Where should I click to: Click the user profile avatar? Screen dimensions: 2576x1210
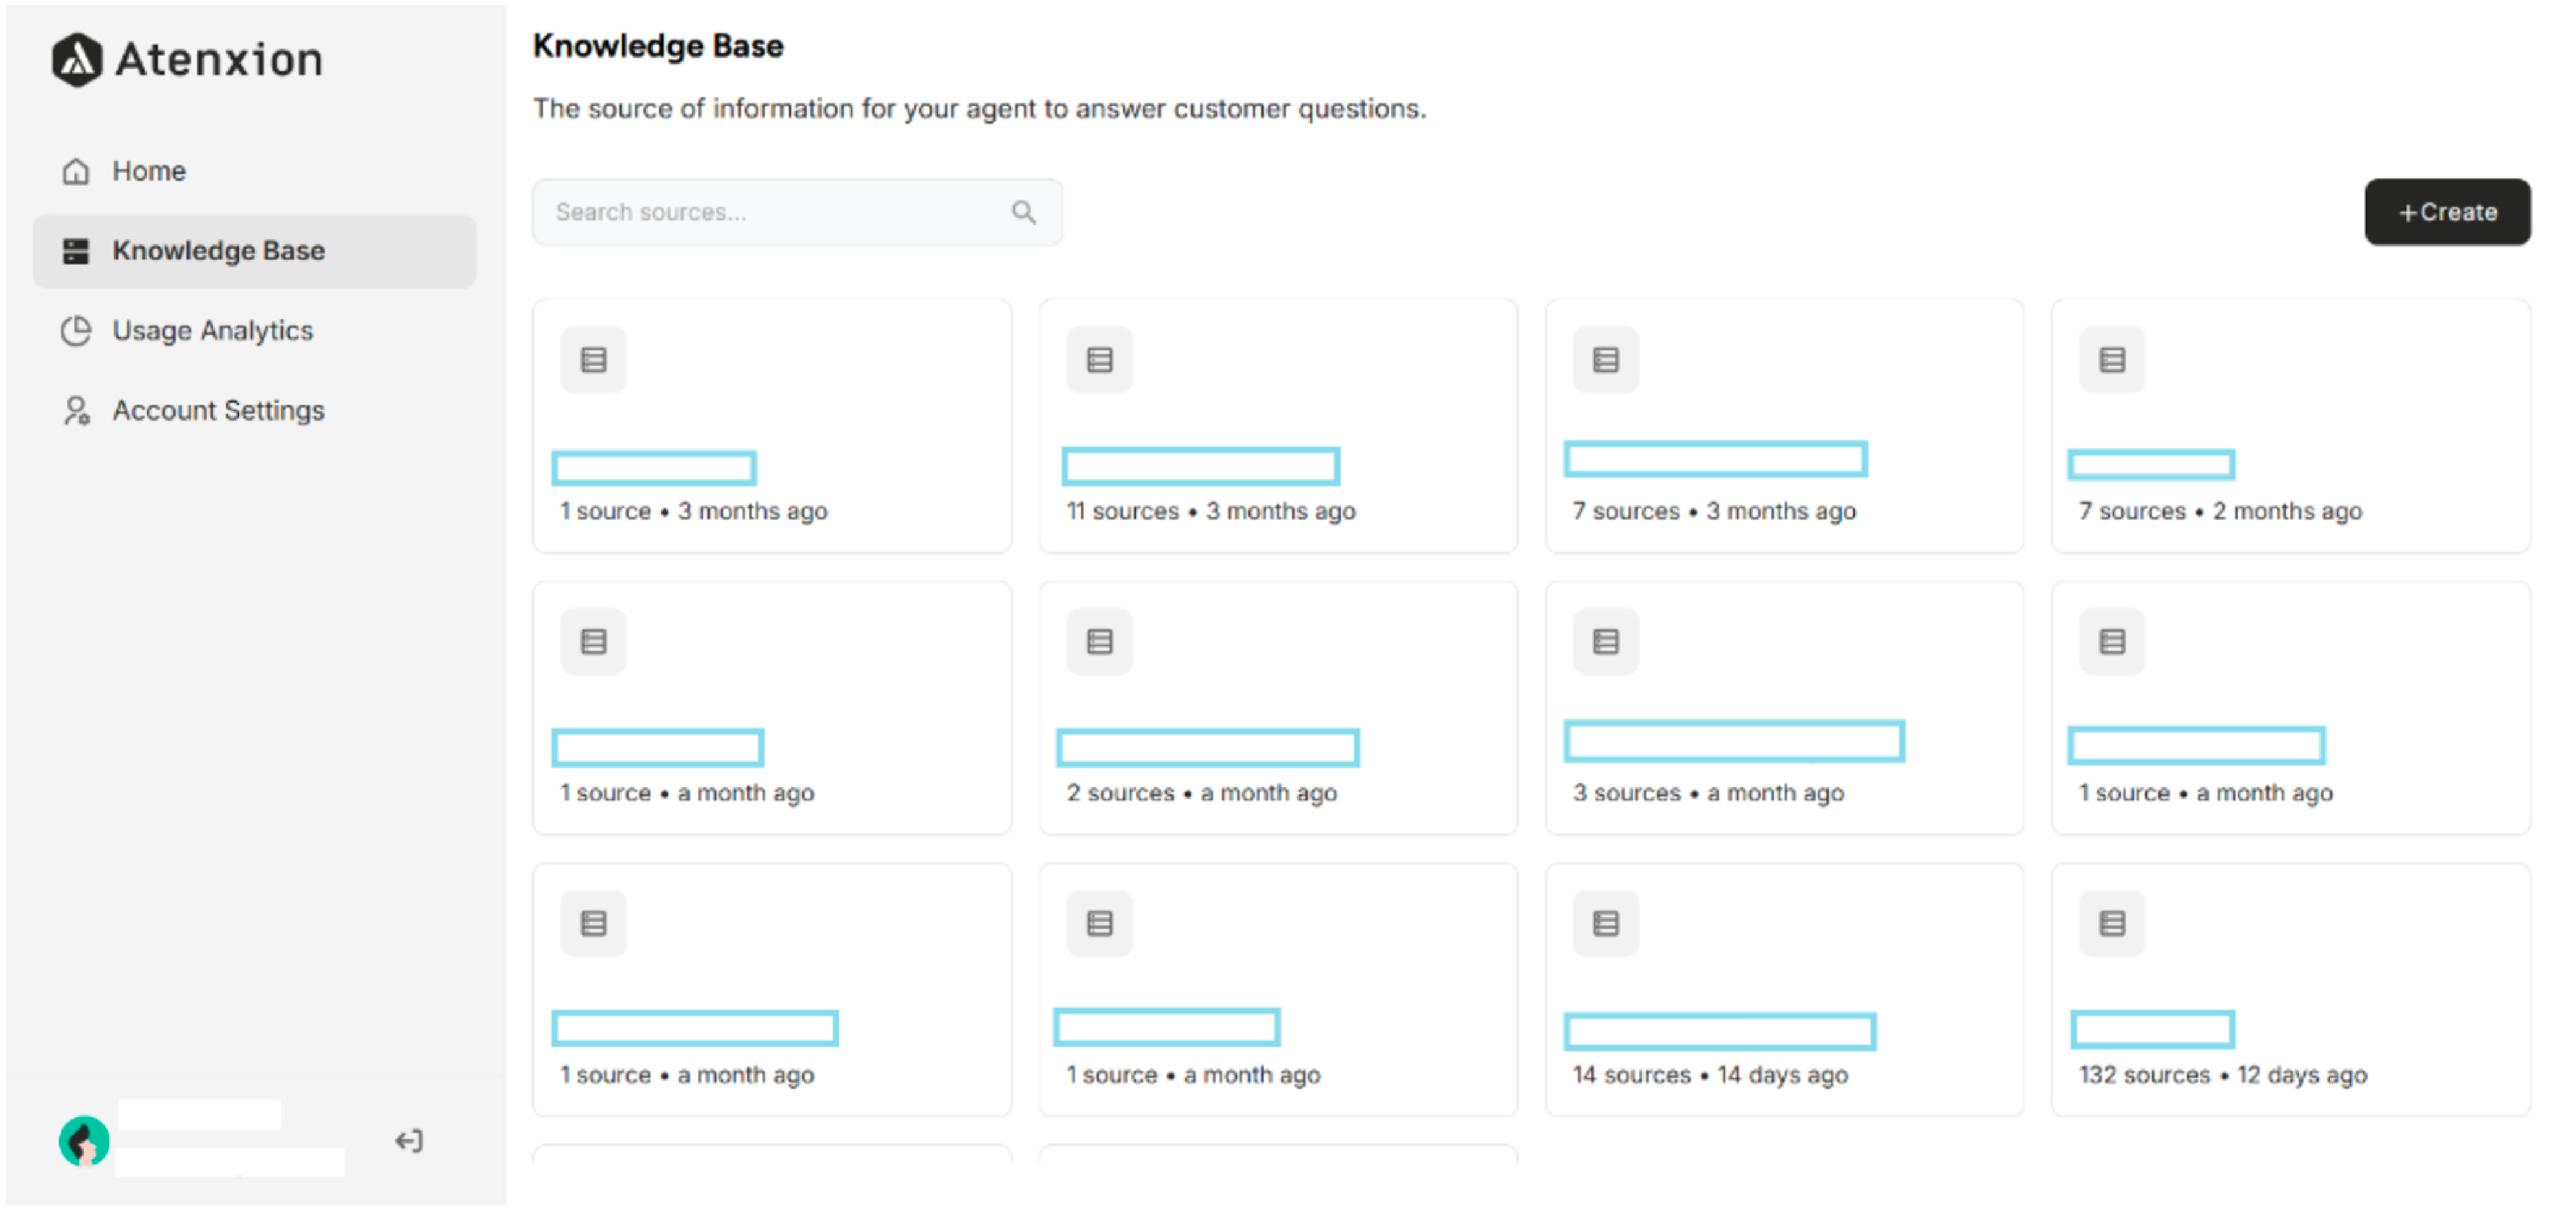coord(84,1140)
